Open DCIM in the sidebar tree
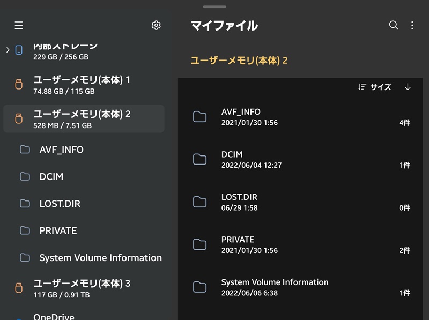 [x=51, y=176]
